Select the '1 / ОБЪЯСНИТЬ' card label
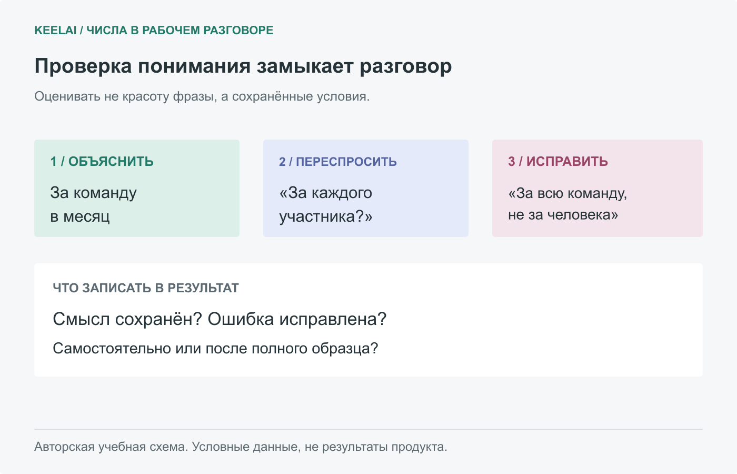Viewport: 737px width, 474px height. 102,162
